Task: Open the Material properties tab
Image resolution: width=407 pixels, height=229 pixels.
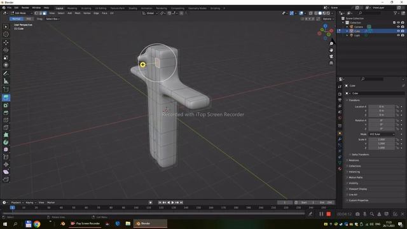Action: pyautogui.click(x=340, y=169)
